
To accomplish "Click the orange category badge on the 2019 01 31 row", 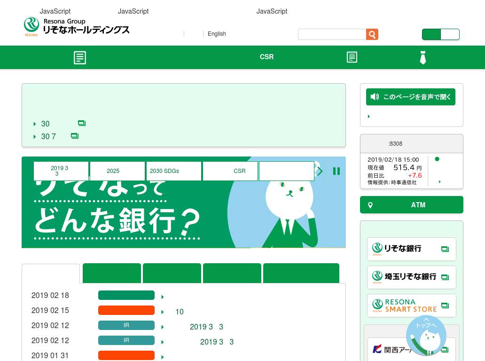I will 126,355.
